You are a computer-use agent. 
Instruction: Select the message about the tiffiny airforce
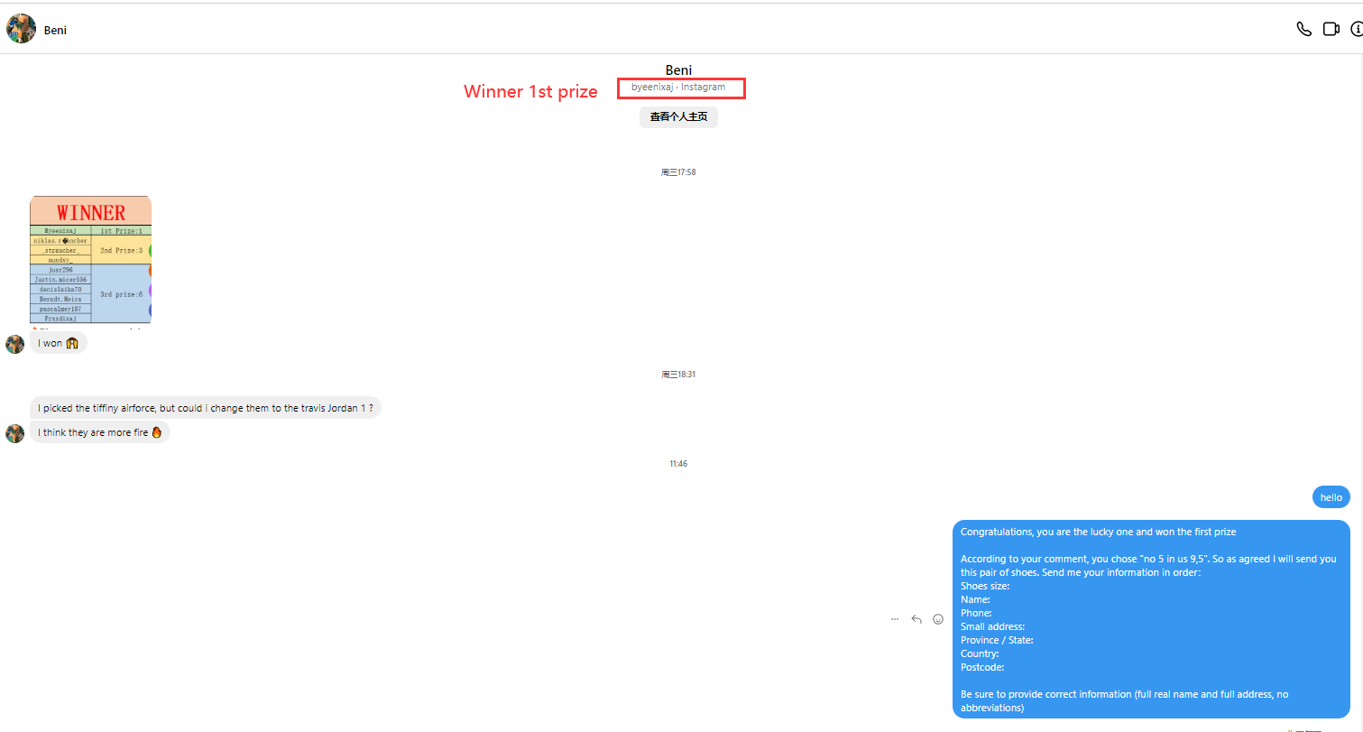206,408
